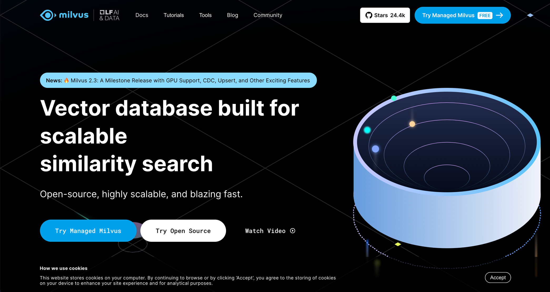
Task: Click the fire emoji in news banner
Action: pos(66,80)
